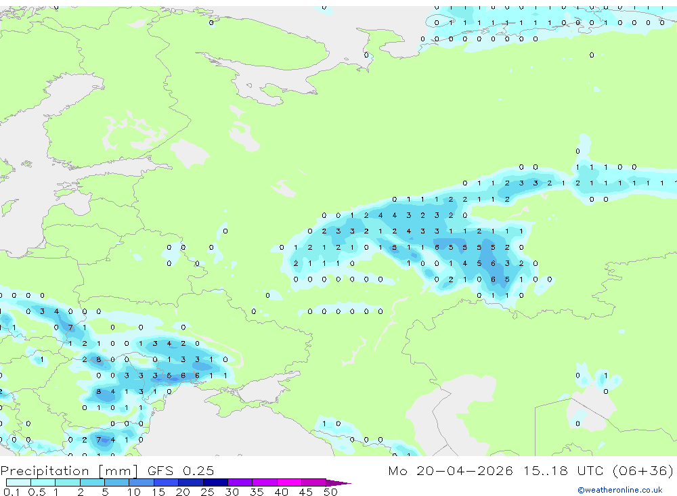This screenshot has height=496, width=677.
Task: Click the legend label '45'
Action: coord(306,492)
